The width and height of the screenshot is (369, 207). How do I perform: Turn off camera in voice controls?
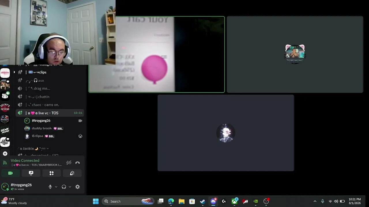(x=10, y=173)
